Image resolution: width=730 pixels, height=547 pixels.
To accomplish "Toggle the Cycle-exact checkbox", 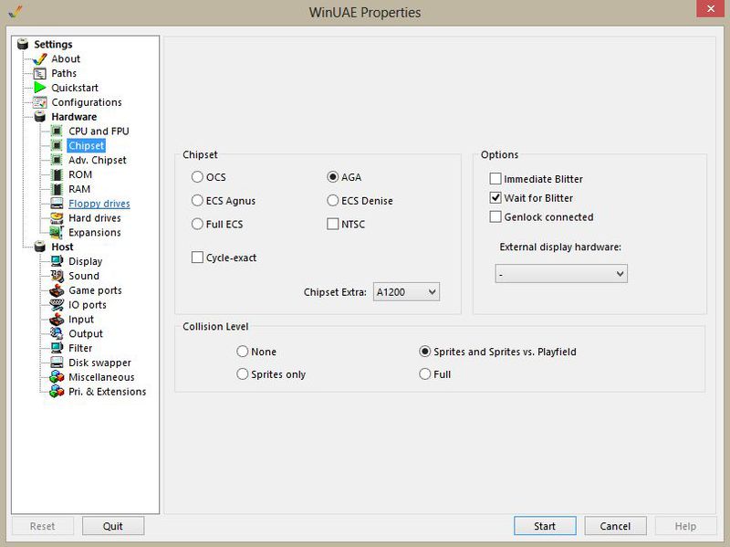I will pos(197,258).
